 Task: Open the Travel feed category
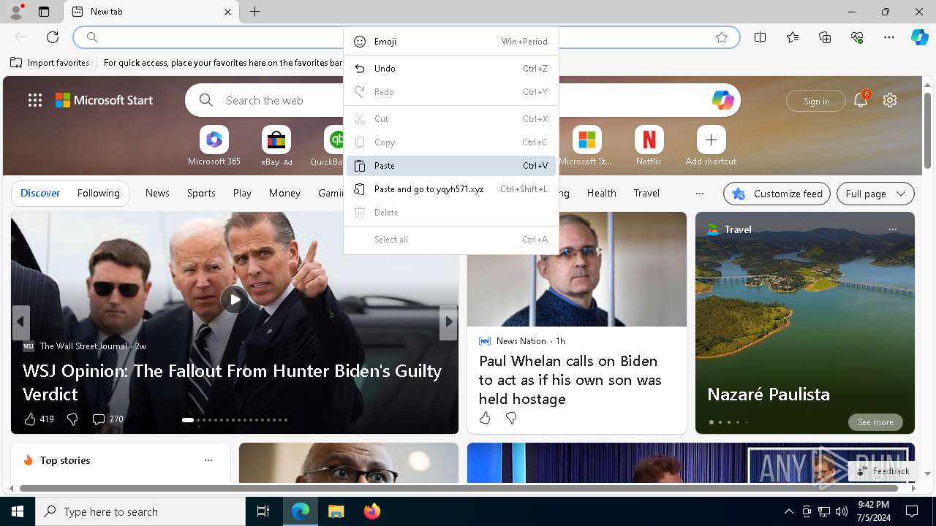coord(646,194)
